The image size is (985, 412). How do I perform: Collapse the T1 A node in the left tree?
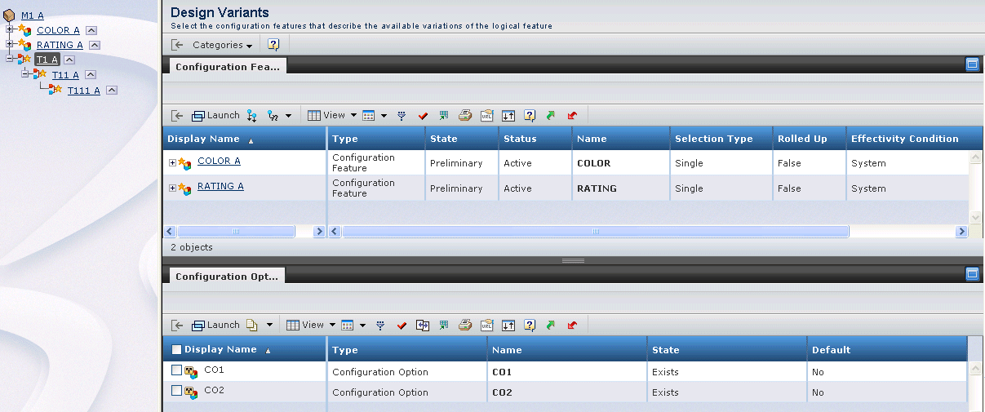pos(10,59)
